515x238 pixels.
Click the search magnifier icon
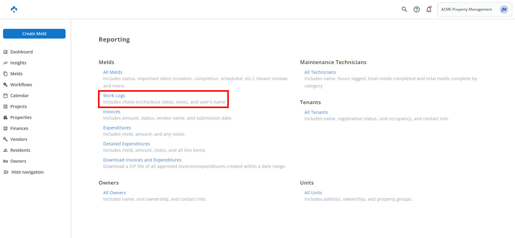pos(404,9)
